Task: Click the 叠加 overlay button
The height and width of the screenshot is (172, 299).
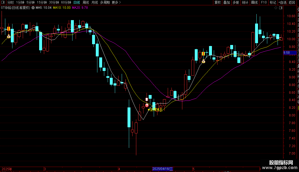Action: [x=226, y=2]
